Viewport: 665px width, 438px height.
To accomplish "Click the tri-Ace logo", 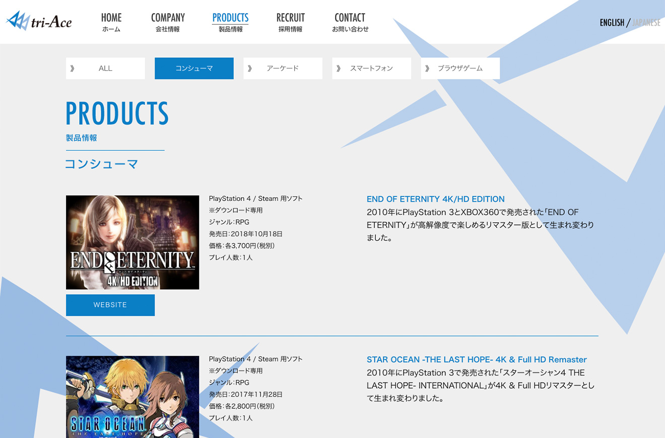I will click(39, 21).
